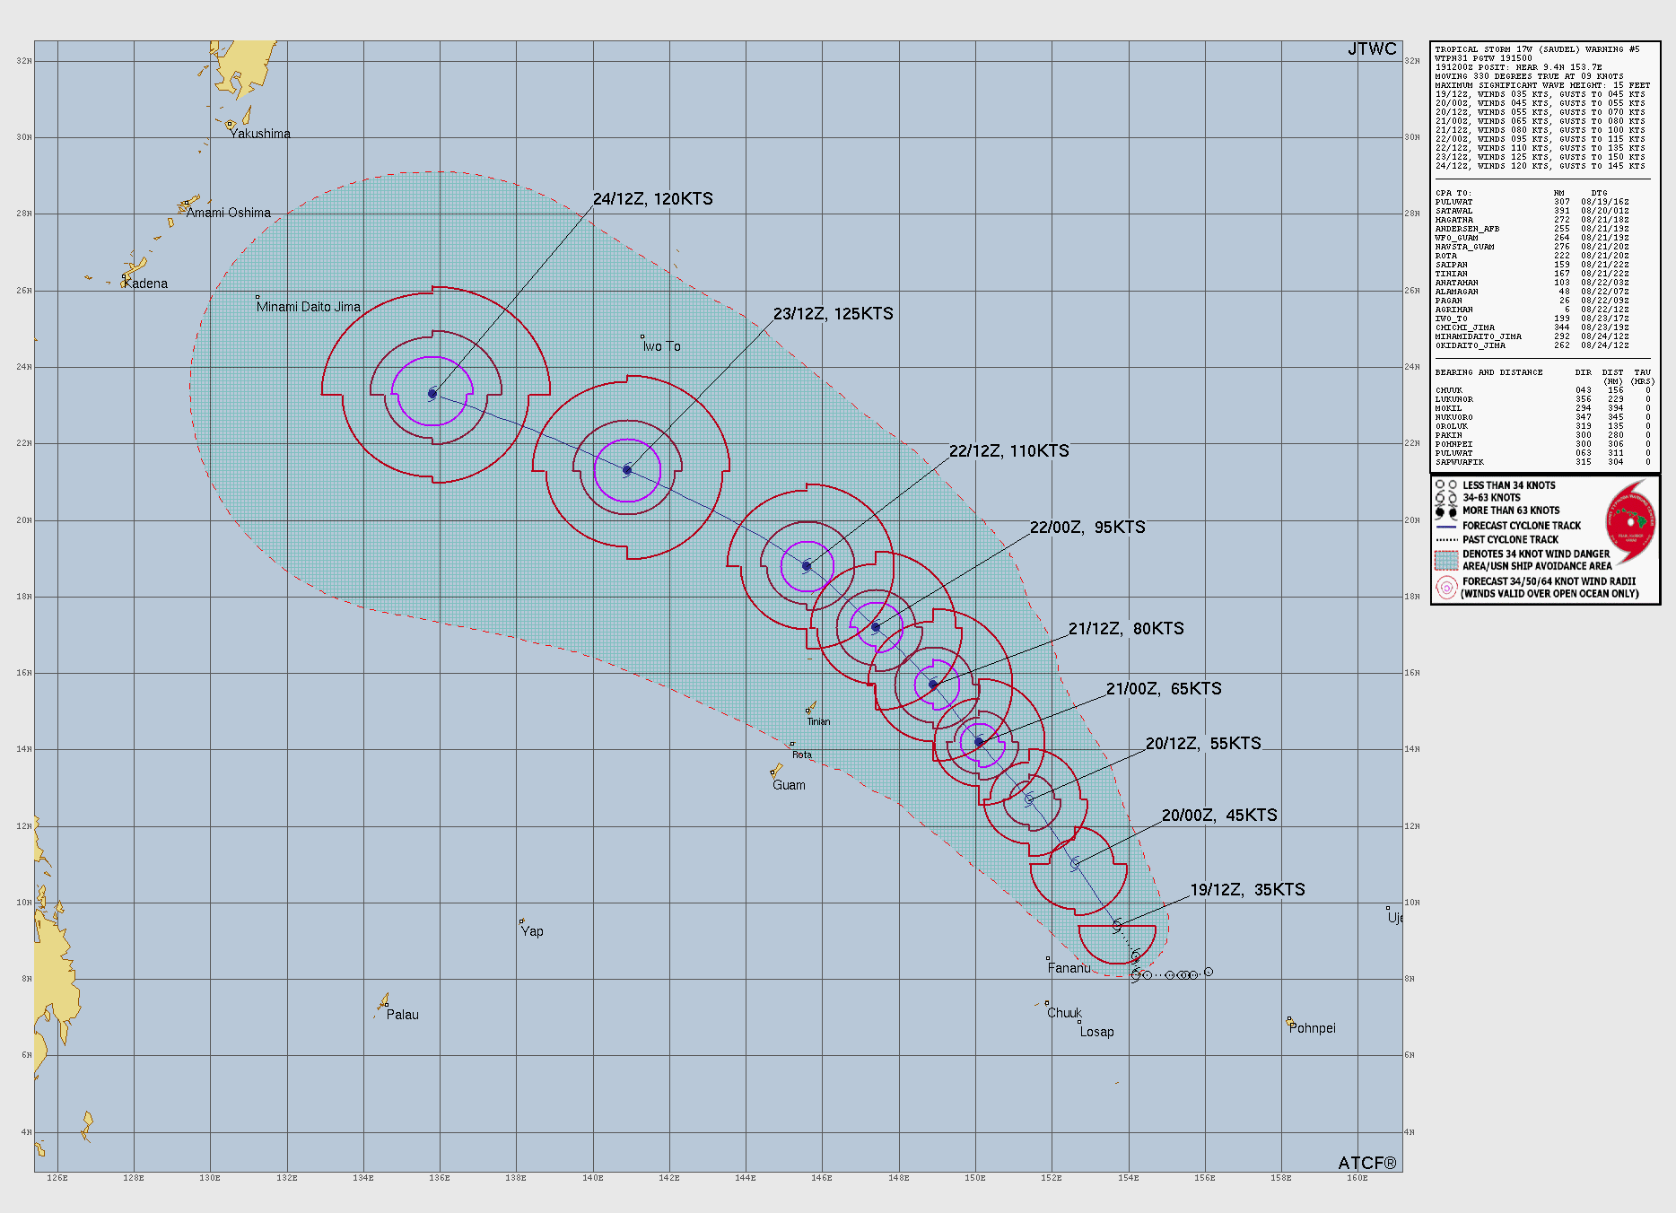The image size is (1676, 1213).
Task: Click the storm symbol at the 21/00Z forecast position
Action: pyautogui.click(x=979, y=742)
